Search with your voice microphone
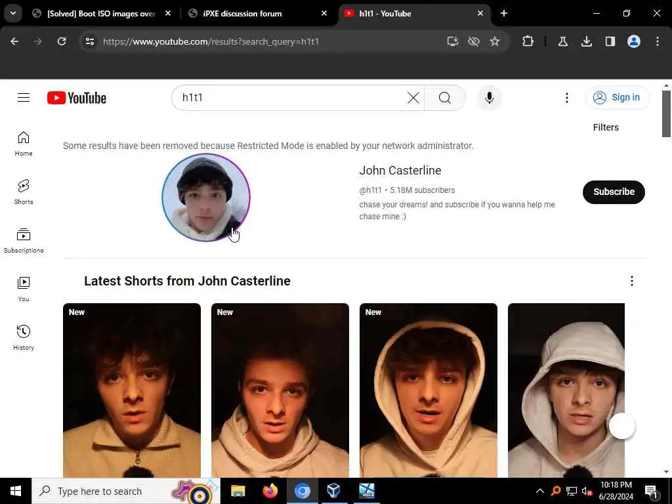 [x=489, y=98]
